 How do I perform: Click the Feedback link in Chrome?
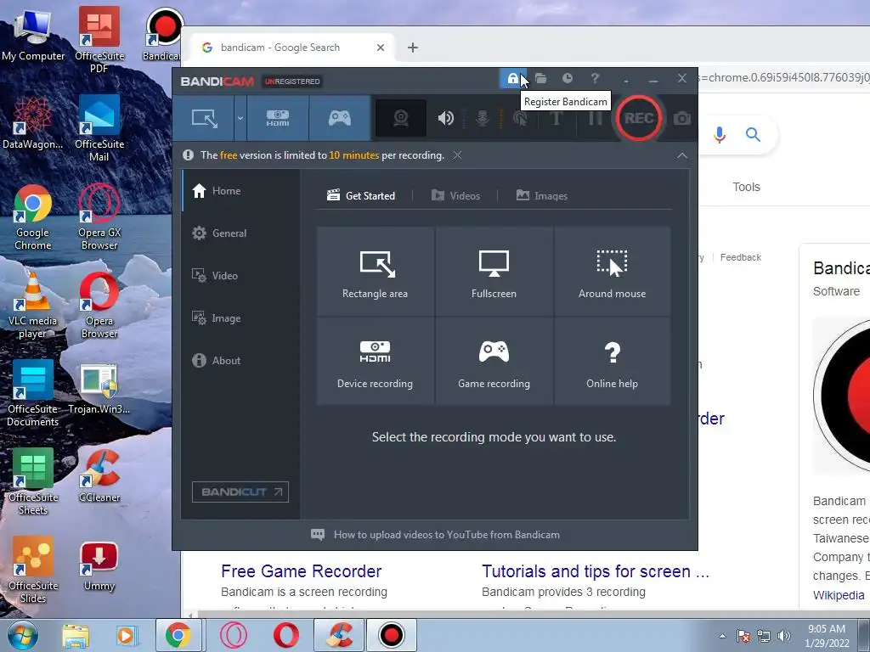click(740, 257)
